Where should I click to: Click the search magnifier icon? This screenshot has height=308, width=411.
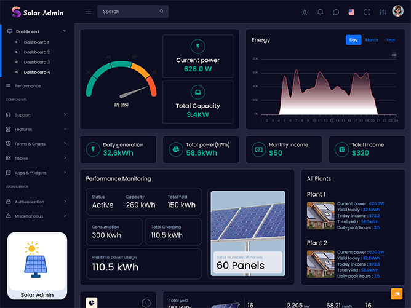pyautogui.click(x=161, y=12)
